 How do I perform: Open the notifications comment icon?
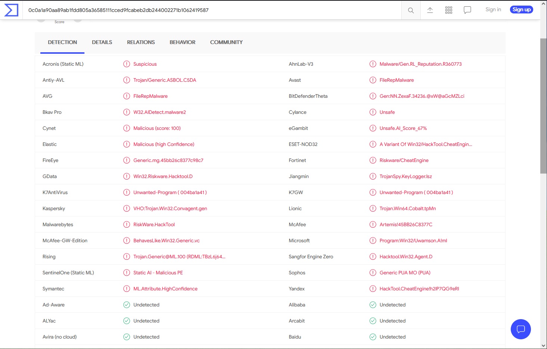coord(467,10)
